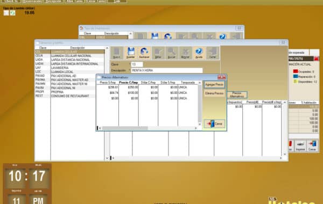Click the Agregar Precio button
323x204 pixels.
point(214,85)
